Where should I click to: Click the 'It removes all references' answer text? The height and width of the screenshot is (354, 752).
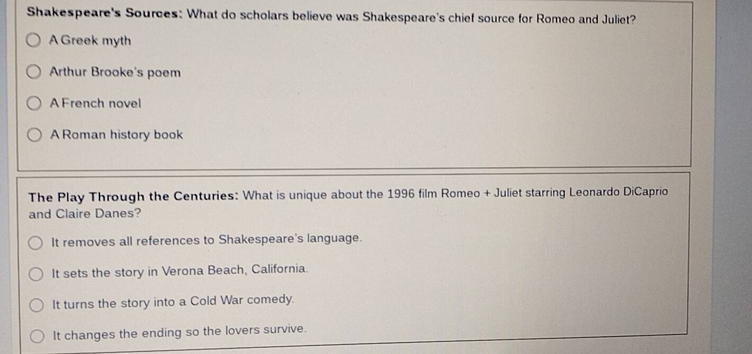207,240
